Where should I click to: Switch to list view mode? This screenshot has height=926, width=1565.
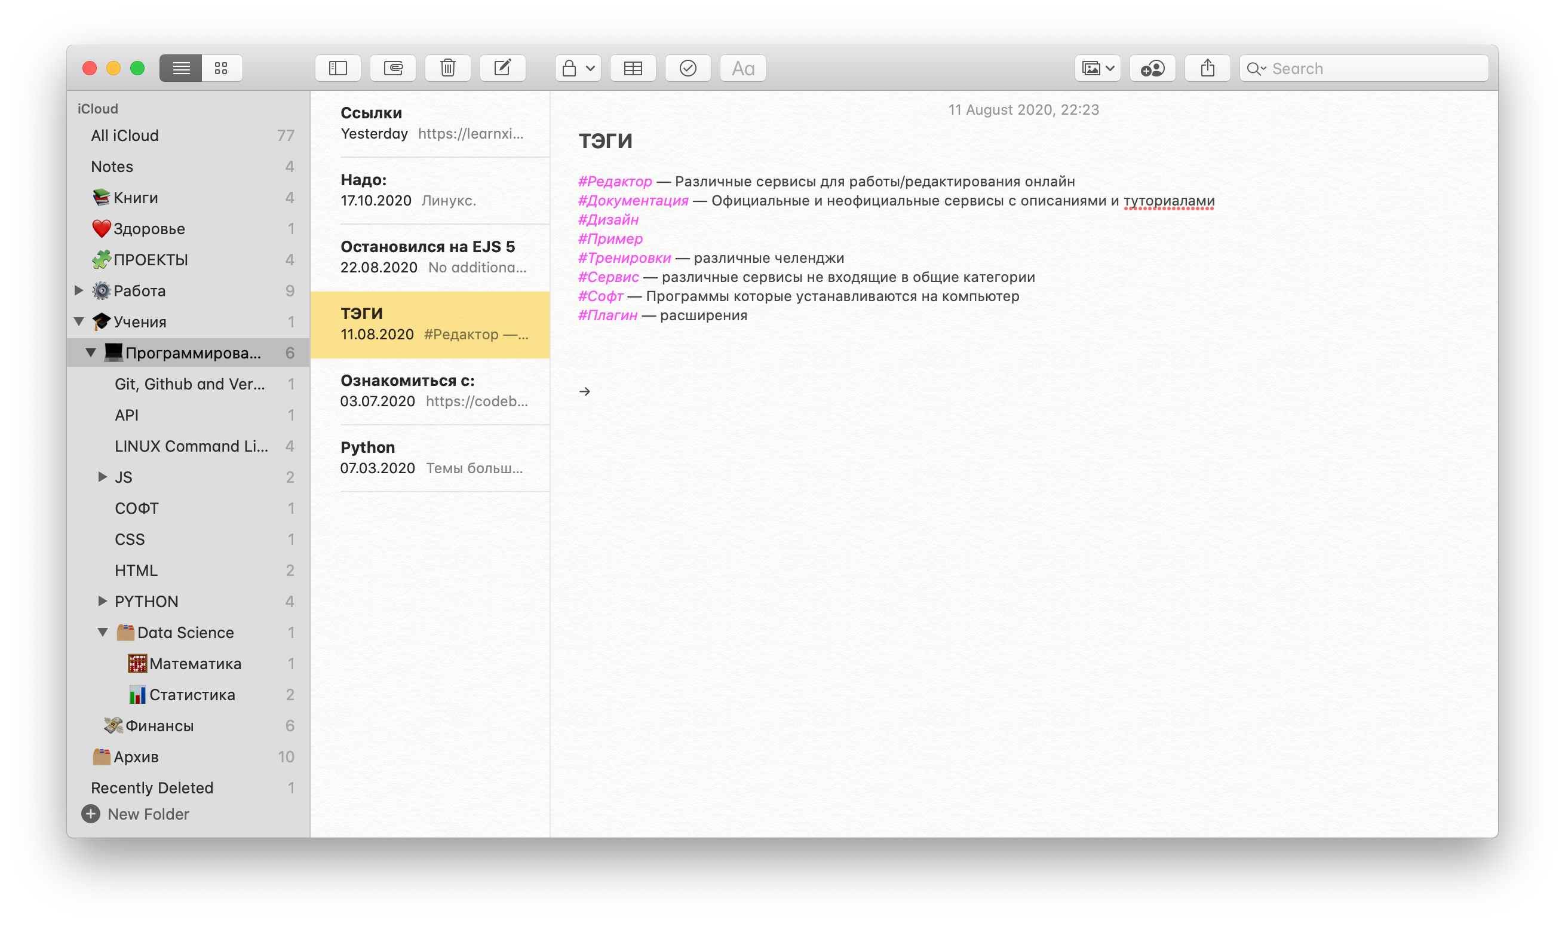[x=181, y=68]
